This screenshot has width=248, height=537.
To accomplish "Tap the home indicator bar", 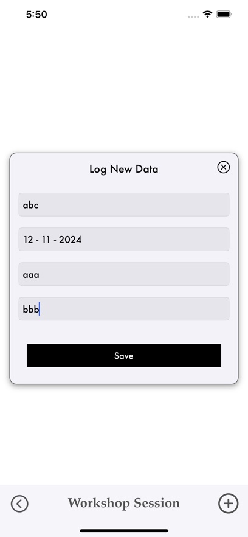I will [124, 530].
